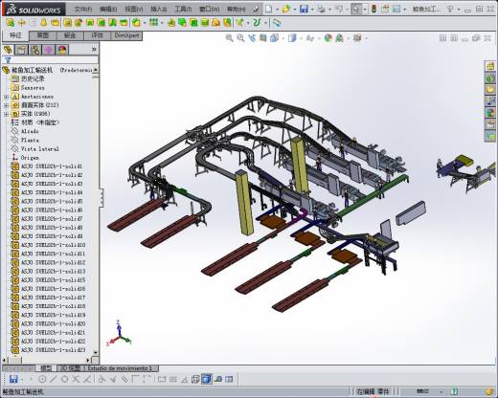
Task: Toggle the selection tool button in top toolbar
Action: 356,9
